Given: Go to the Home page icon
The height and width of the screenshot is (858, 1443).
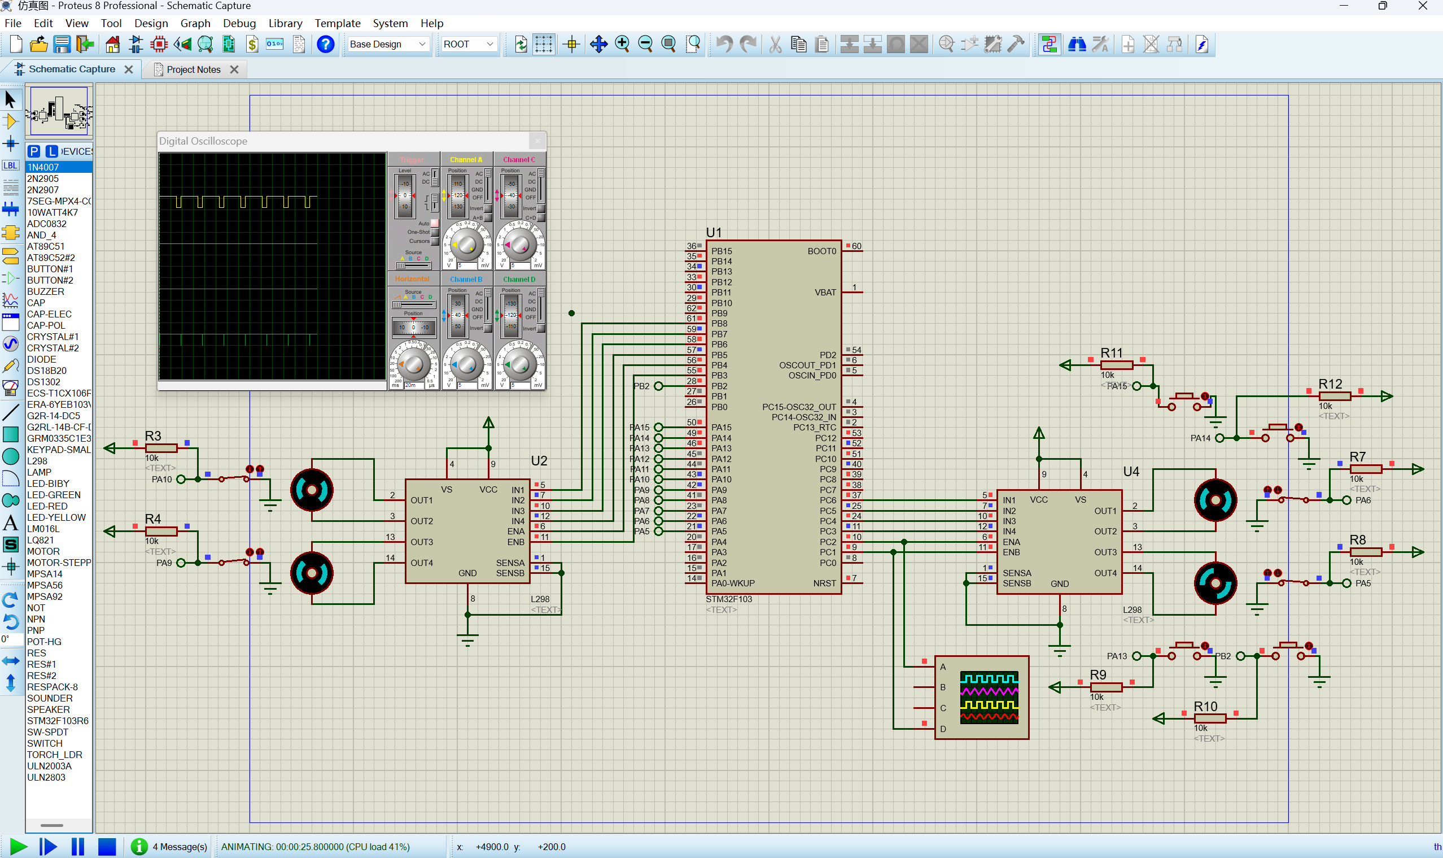Looking at the screenshot, I should click(x=113, y=45).
